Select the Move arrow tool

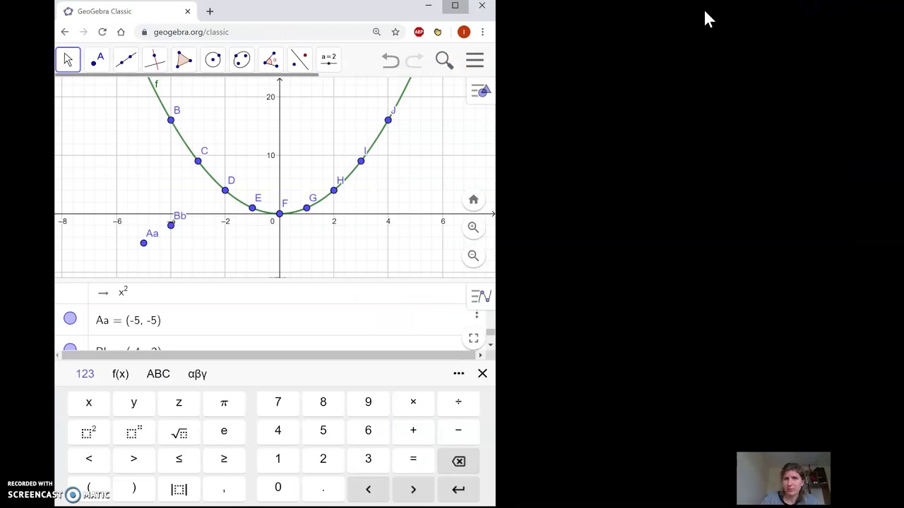(x=68, y=60)
